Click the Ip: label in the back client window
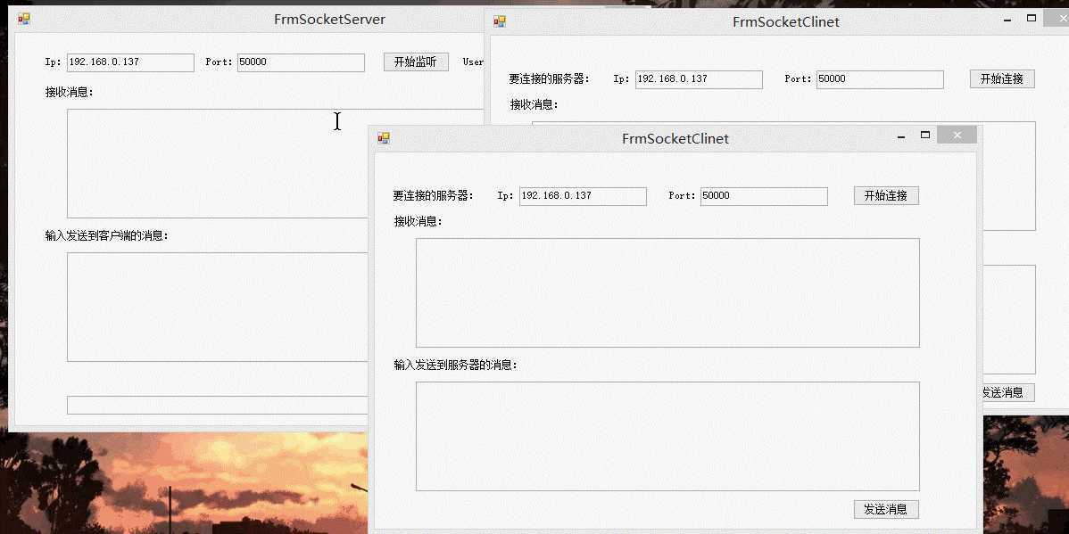 pyautogui.click(x=621, y=79)
